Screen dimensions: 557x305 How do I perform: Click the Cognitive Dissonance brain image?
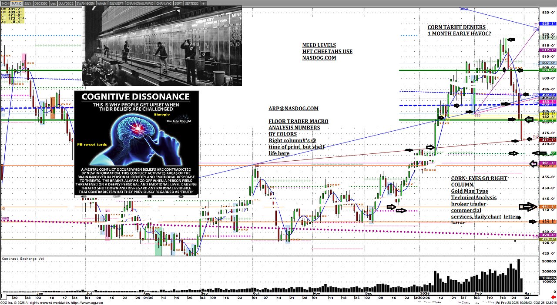(x=136, y=144)
